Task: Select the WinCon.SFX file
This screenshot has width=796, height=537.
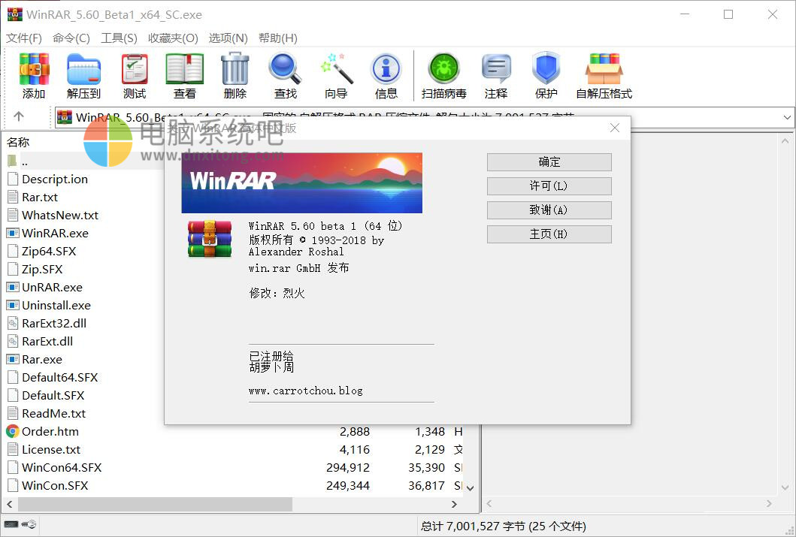Action: click(55, 486)
